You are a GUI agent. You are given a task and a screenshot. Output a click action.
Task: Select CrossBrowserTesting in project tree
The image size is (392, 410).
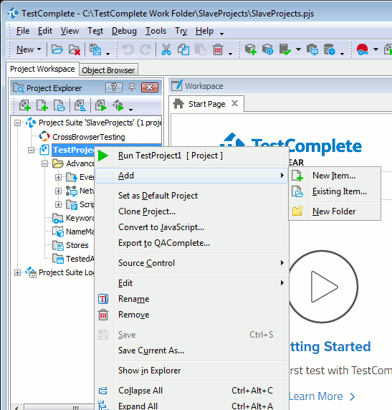pyautogui.click(x=88, y=137)
